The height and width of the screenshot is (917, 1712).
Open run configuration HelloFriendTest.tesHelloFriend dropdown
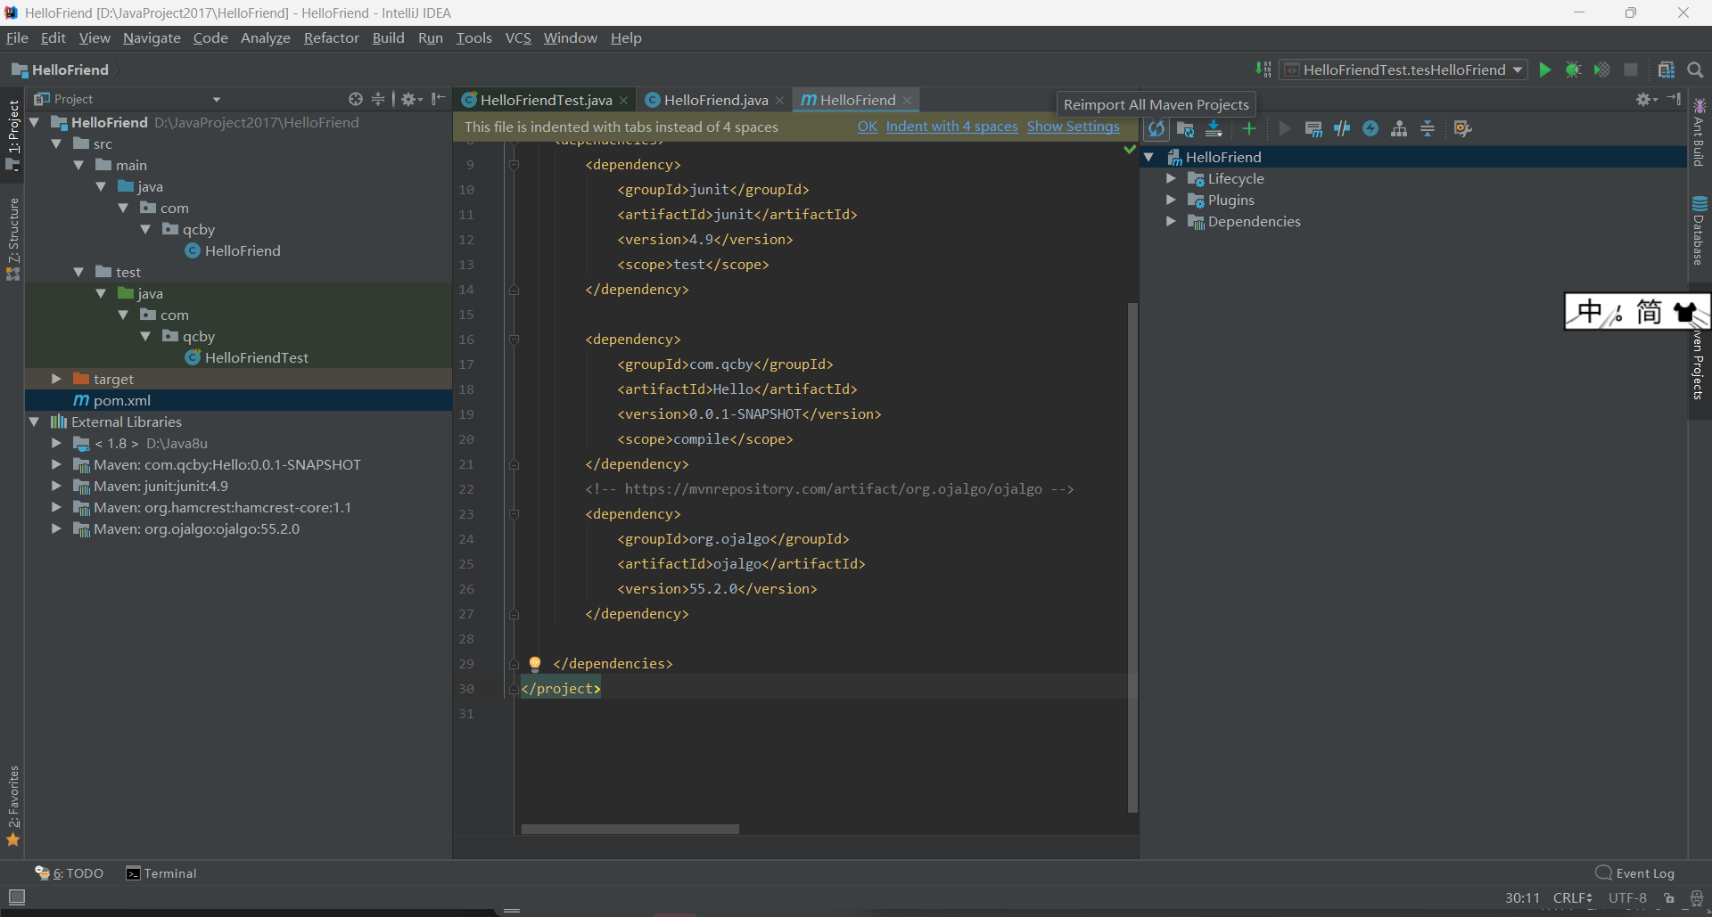pos(1403,70)
